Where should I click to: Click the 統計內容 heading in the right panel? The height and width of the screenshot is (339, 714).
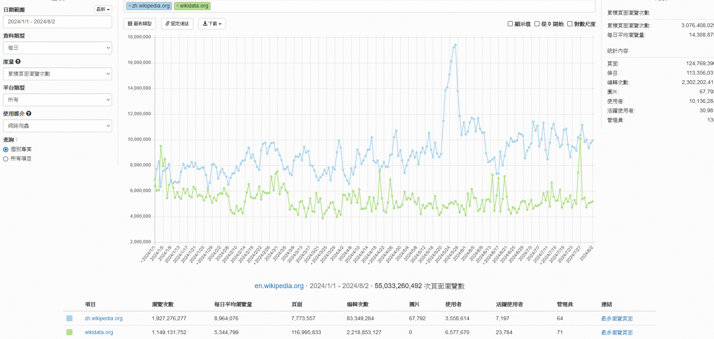coord(618,51)
